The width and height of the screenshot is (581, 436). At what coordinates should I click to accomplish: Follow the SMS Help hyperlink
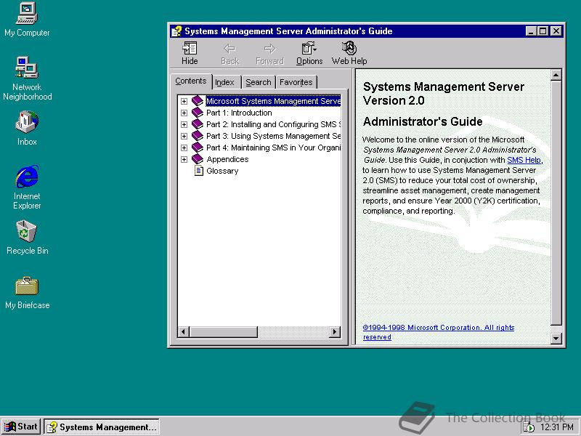pyautogui.click(x=524, y=160)
